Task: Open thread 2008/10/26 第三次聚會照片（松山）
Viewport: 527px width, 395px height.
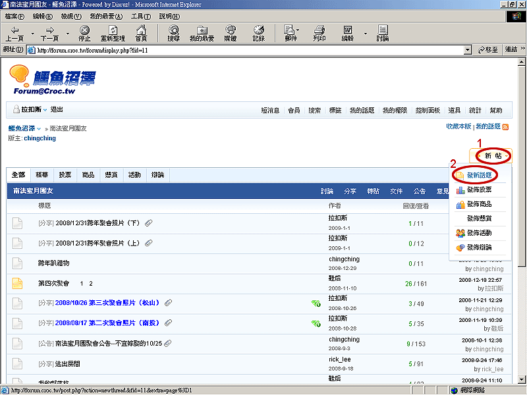Action: coord(107,303)
